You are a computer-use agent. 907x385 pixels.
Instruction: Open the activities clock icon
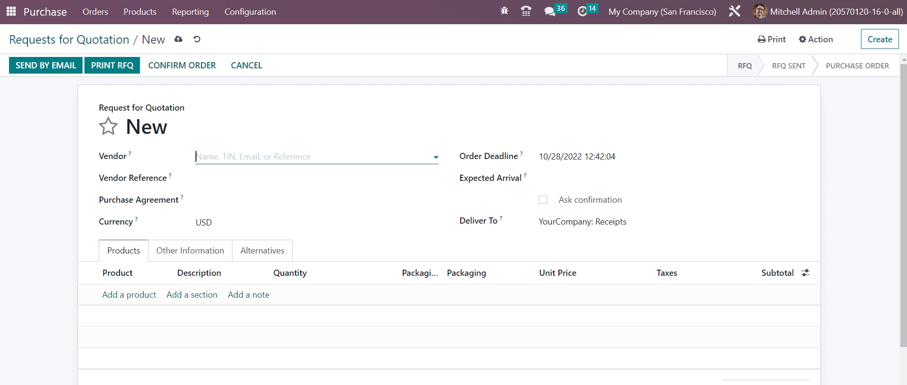pyautogui.click(x=582, y=11)
